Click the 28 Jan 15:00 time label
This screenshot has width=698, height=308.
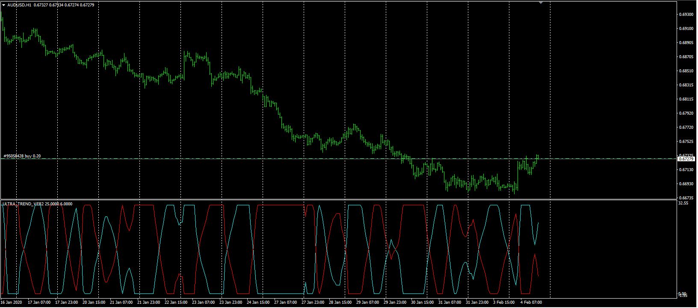coord(340,302)
